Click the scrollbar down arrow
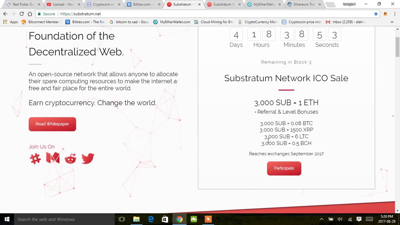Image resolution: width=400 pixels, height=225 pixels. tap(397, 211)
